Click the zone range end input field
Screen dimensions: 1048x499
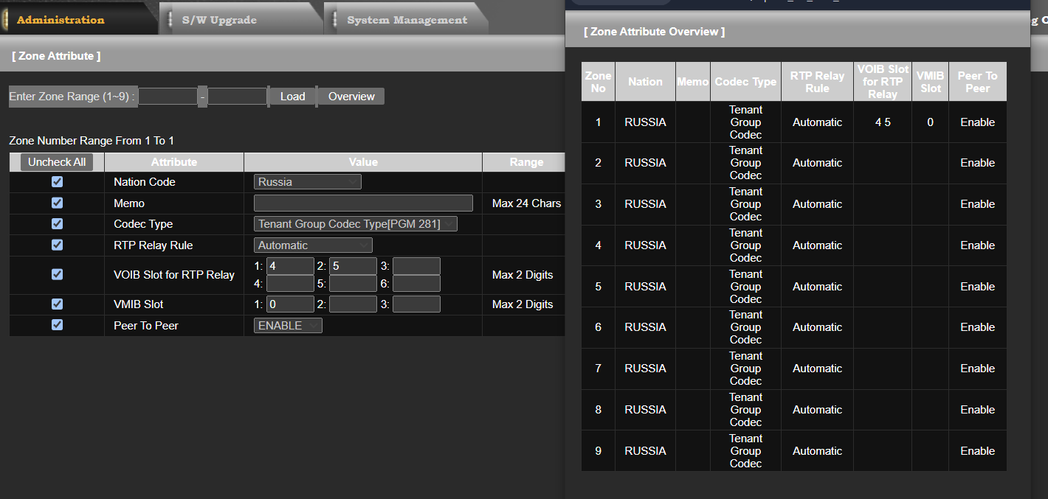237,97
